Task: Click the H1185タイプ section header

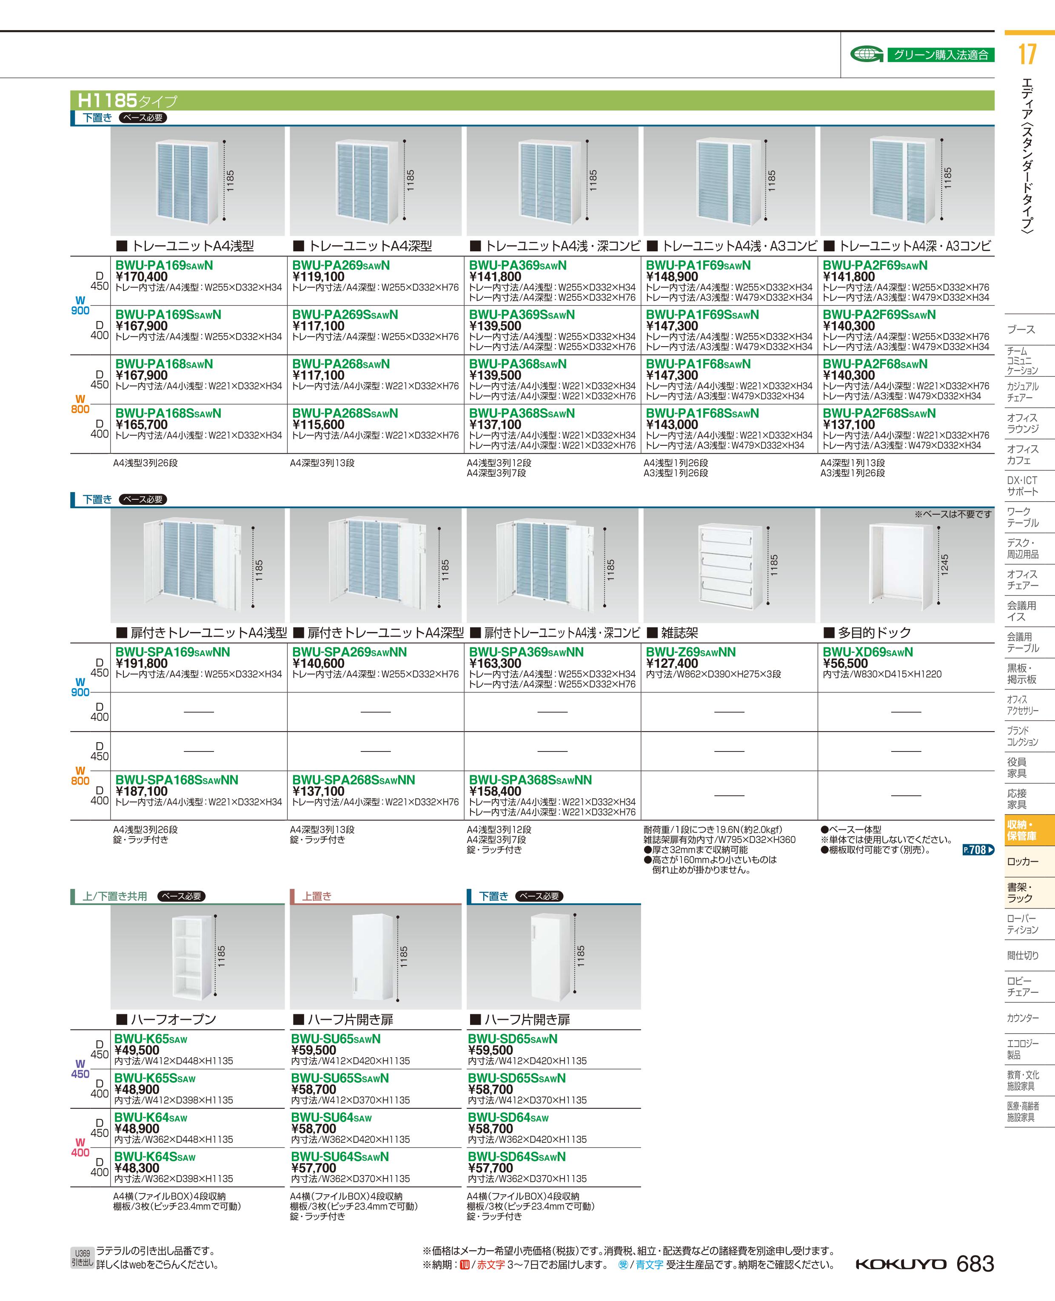Action: point(532,100)
